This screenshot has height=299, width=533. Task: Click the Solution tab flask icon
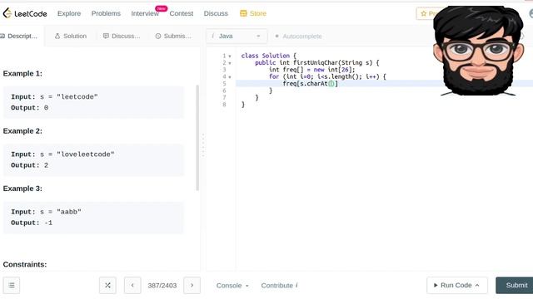pyautogui.click(x=57, y=36)
